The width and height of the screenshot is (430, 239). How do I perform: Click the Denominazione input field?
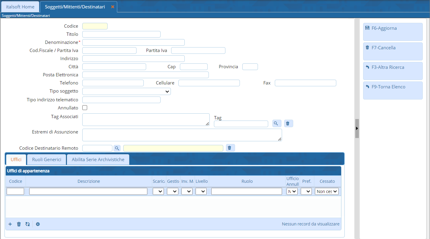click(x=133, y=42)
